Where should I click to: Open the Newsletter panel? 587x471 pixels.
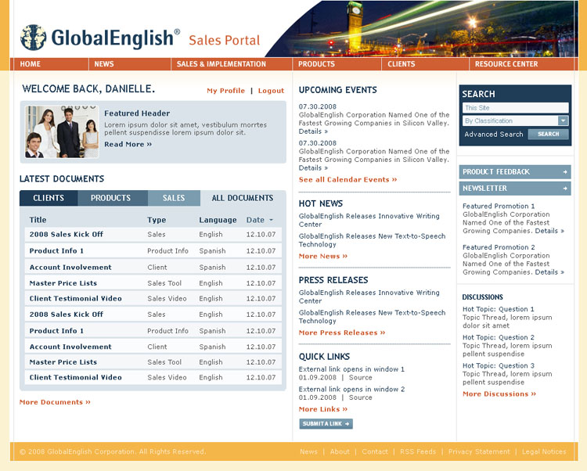515,189
